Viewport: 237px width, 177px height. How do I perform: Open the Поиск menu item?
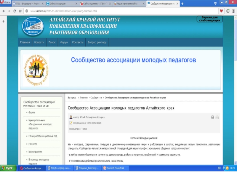point(52,42)
